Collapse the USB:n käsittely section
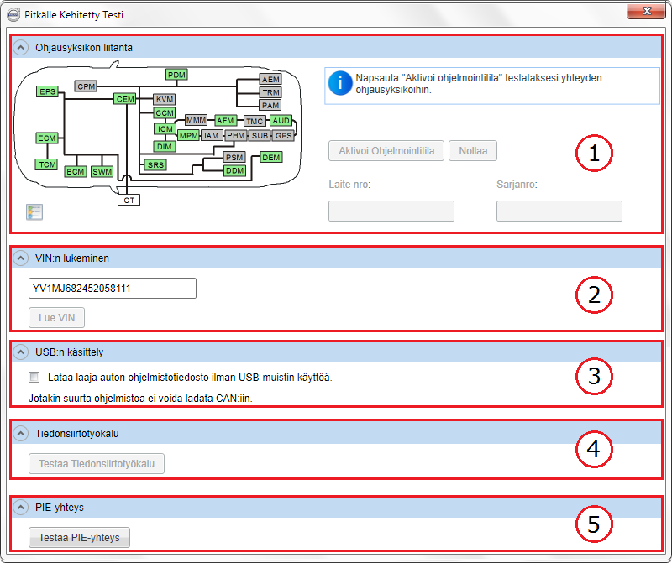Viewport: 672px width, 563px height. tap(20, 352)
